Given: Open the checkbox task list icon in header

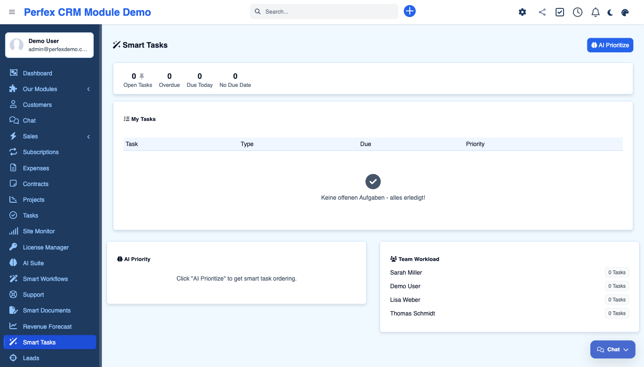Looking at the screenshot, I should 560,12.
